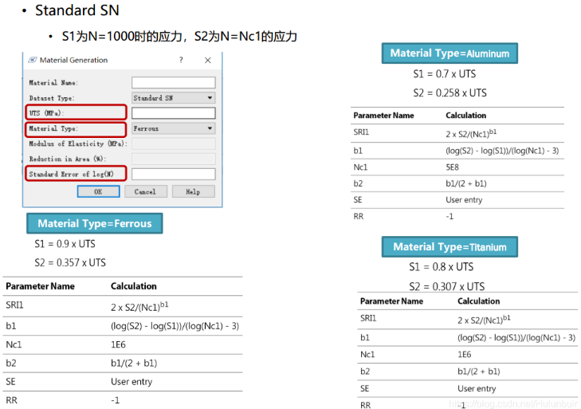
Task: Close the Material Generation dialog
Action: (x=207, y=60)
